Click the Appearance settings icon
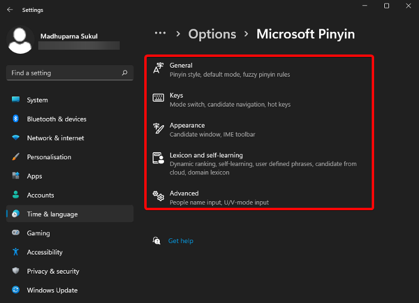The height and width of the screenshot is (303, 419). (158, 128)
